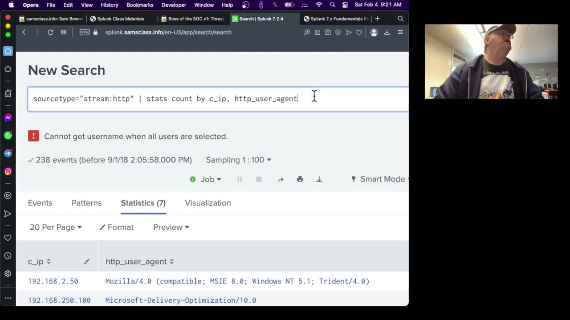
Task: Click the edit page pencil icon
Action: (x=317, y=32)
